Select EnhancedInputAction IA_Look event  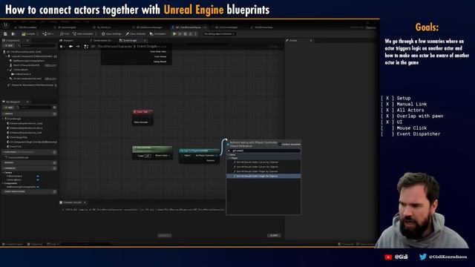pos(24,133)
